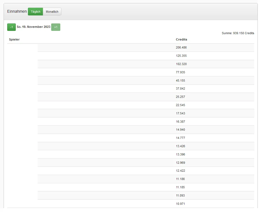Image resolution: width=260 pixels, height=215 pixels.
Task: Click the Einnahmen panel title
Action: tap(17, 12)
